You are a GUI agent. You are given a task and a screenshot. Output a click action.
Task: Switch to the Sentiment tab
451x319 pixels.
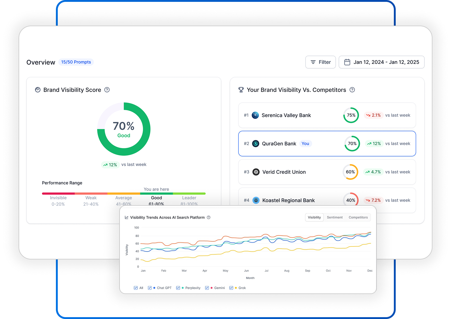pyautogui.click(x=335, y=217)
